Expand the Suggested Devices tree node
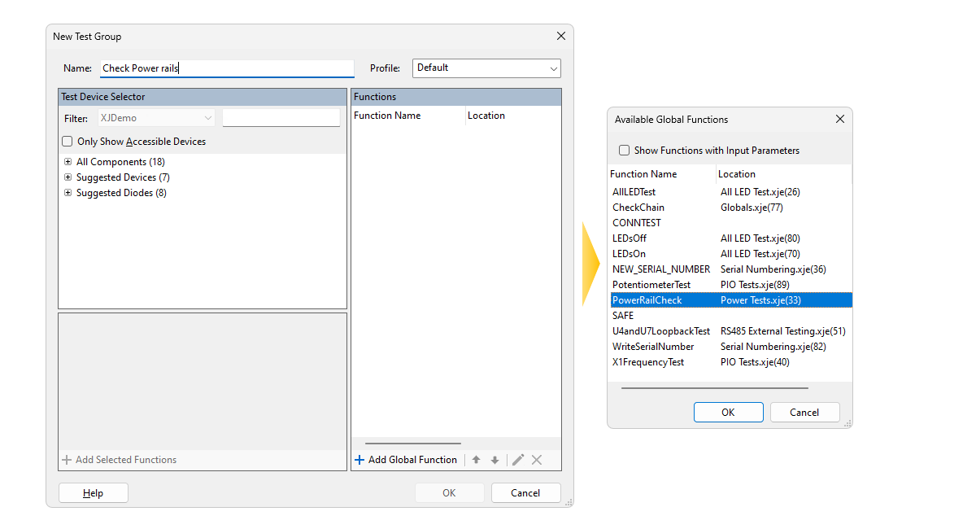The height and width of the screenshot is (529, 976). 68,177
